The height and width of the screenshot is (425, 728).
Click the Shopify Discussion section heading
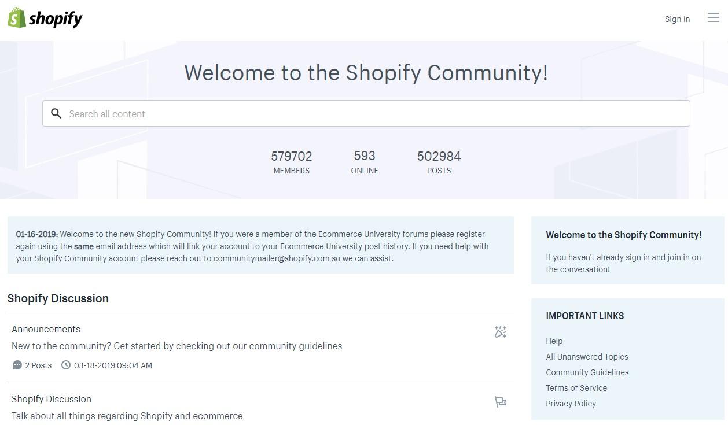pyautogui.click(x=58, y=298)
